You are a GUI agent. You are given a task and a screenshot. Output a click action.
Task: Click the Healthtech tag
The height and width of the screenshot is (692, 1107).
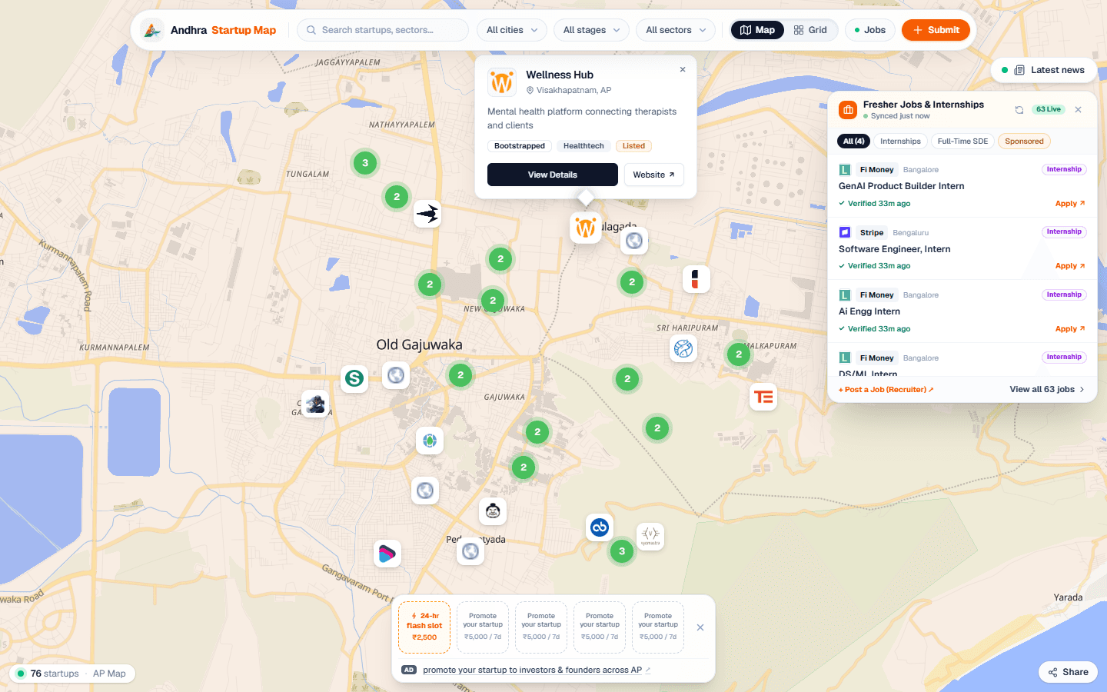[583, 146]
